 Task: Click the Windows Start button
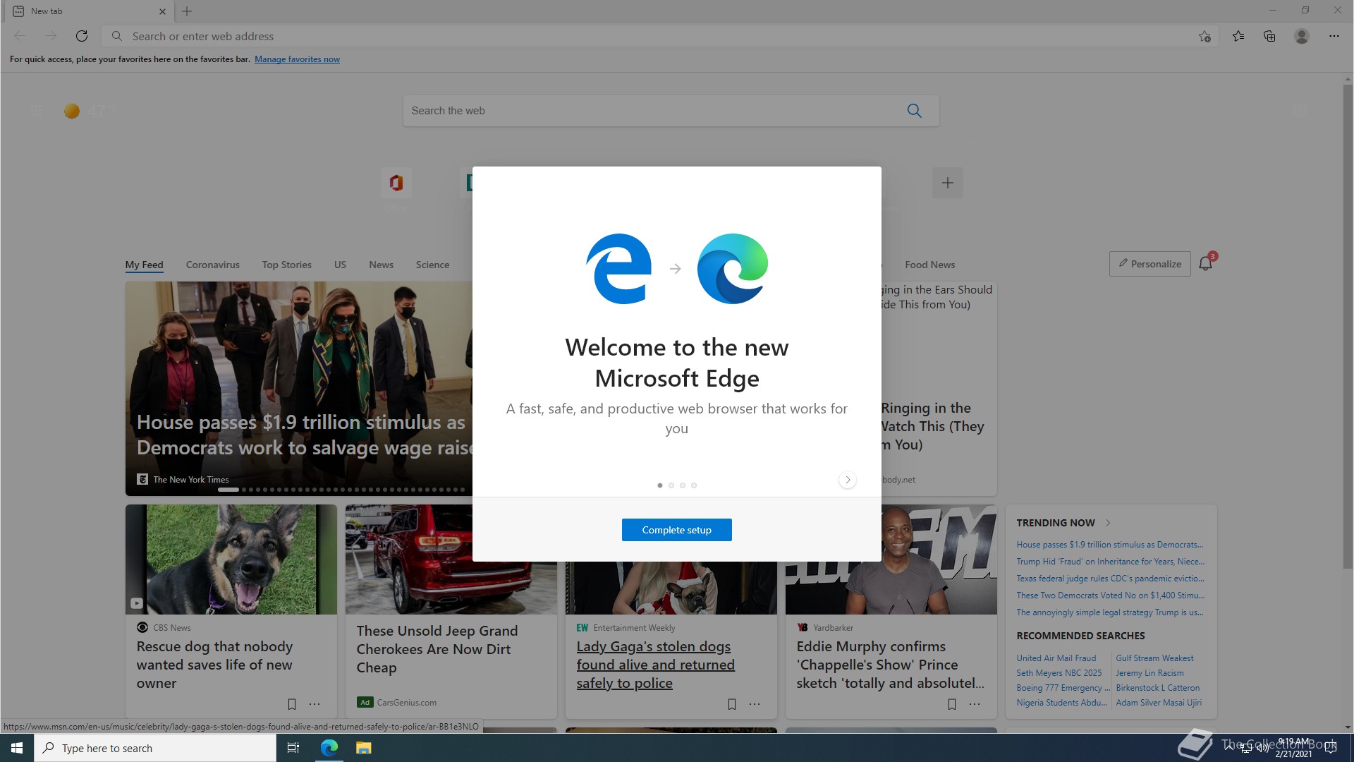point(17,748)
